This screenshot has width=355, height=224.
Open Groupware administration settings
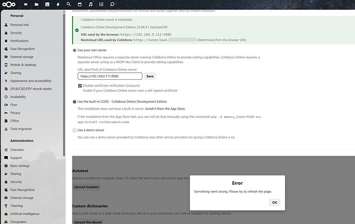(x=18, y=222)
